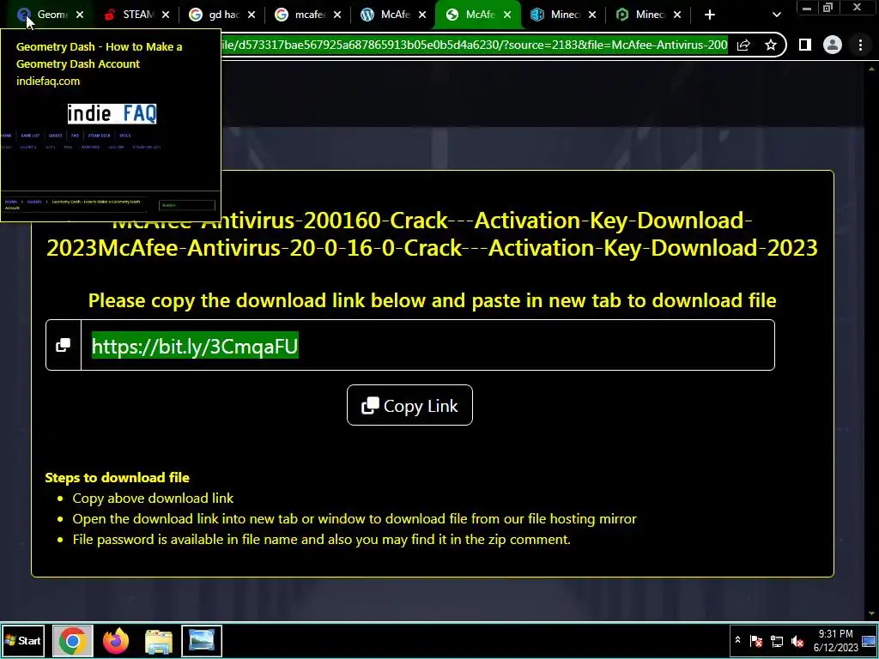Open the Chrome profile menu
This screenshot has height=659, width=879.
pyautogui.click(x=833, y=45)
